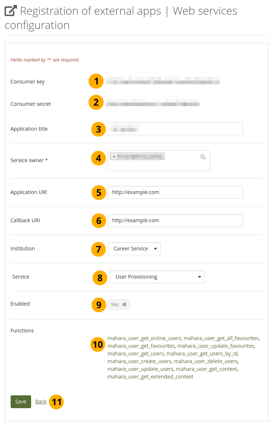
Task: Click mahara_user_update_favourites link
Action: pos(216,346)
